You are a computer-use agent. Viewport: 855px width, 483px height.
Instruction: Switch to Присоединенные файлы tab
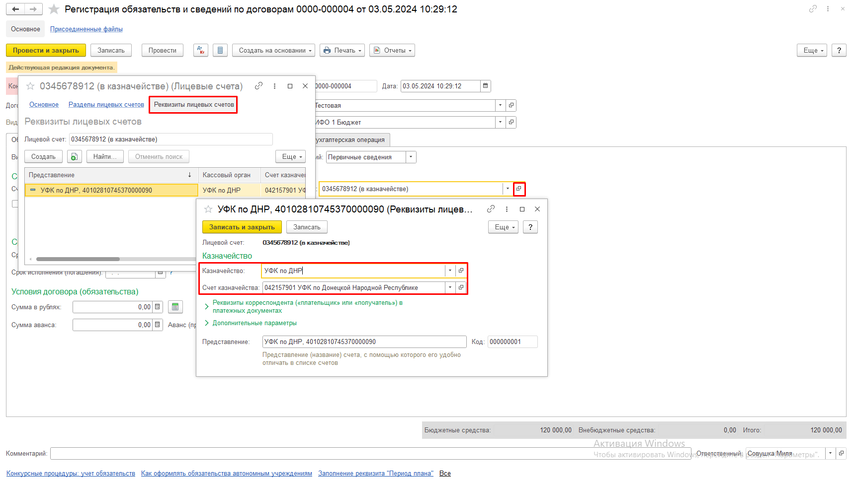point(86,29)
